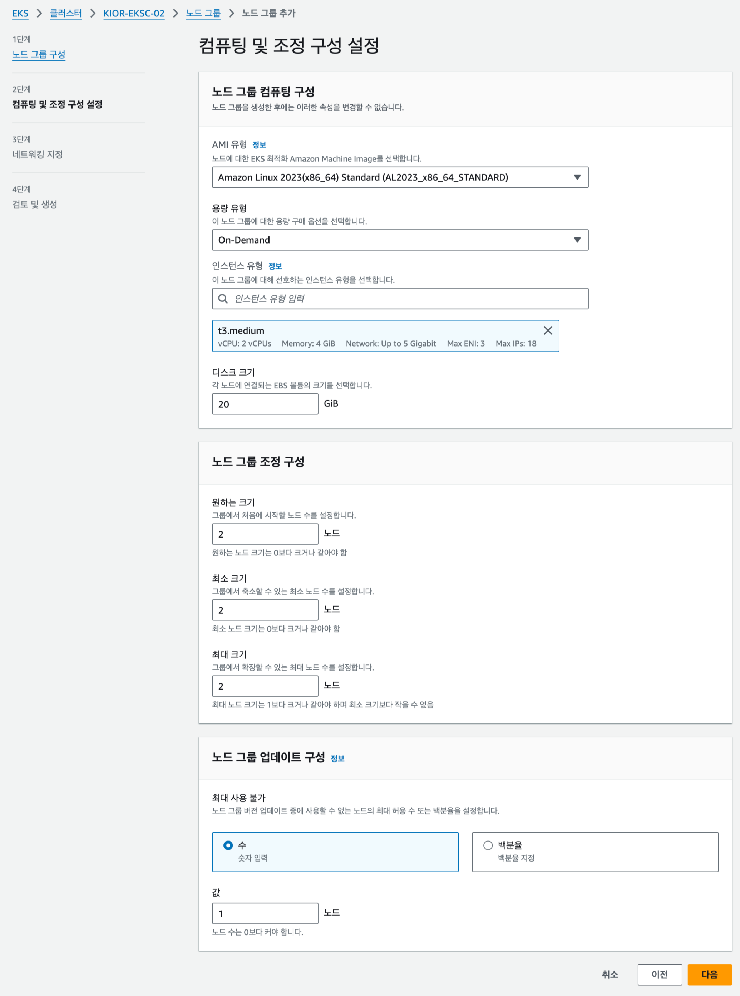
Task: Open the KIOR-EKSC-02 cluster breadcrumb
Action: 134,14
